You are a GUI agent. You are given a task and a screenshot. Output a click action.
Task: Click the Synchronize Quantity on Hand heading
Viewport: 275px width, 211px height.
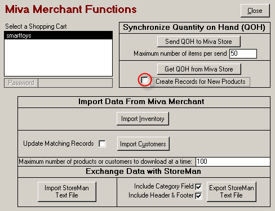click(x=194, y=28)
